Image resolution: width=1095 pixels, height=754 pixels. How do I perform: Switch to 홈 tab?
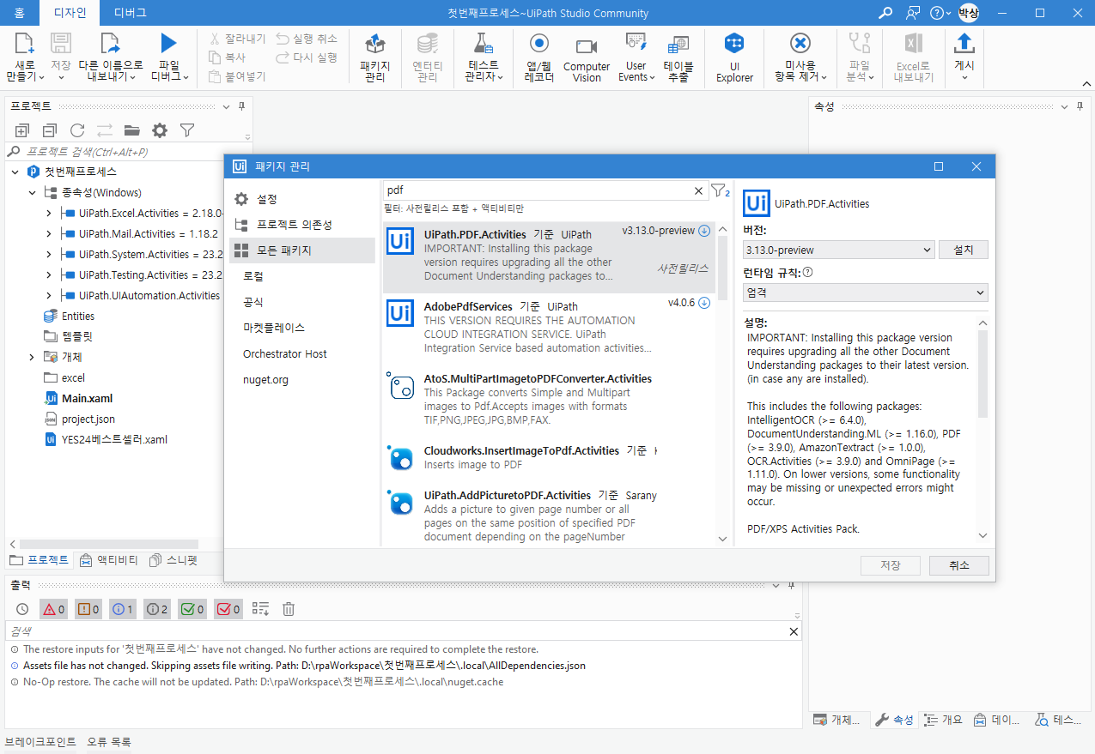[x=19, y=13]
